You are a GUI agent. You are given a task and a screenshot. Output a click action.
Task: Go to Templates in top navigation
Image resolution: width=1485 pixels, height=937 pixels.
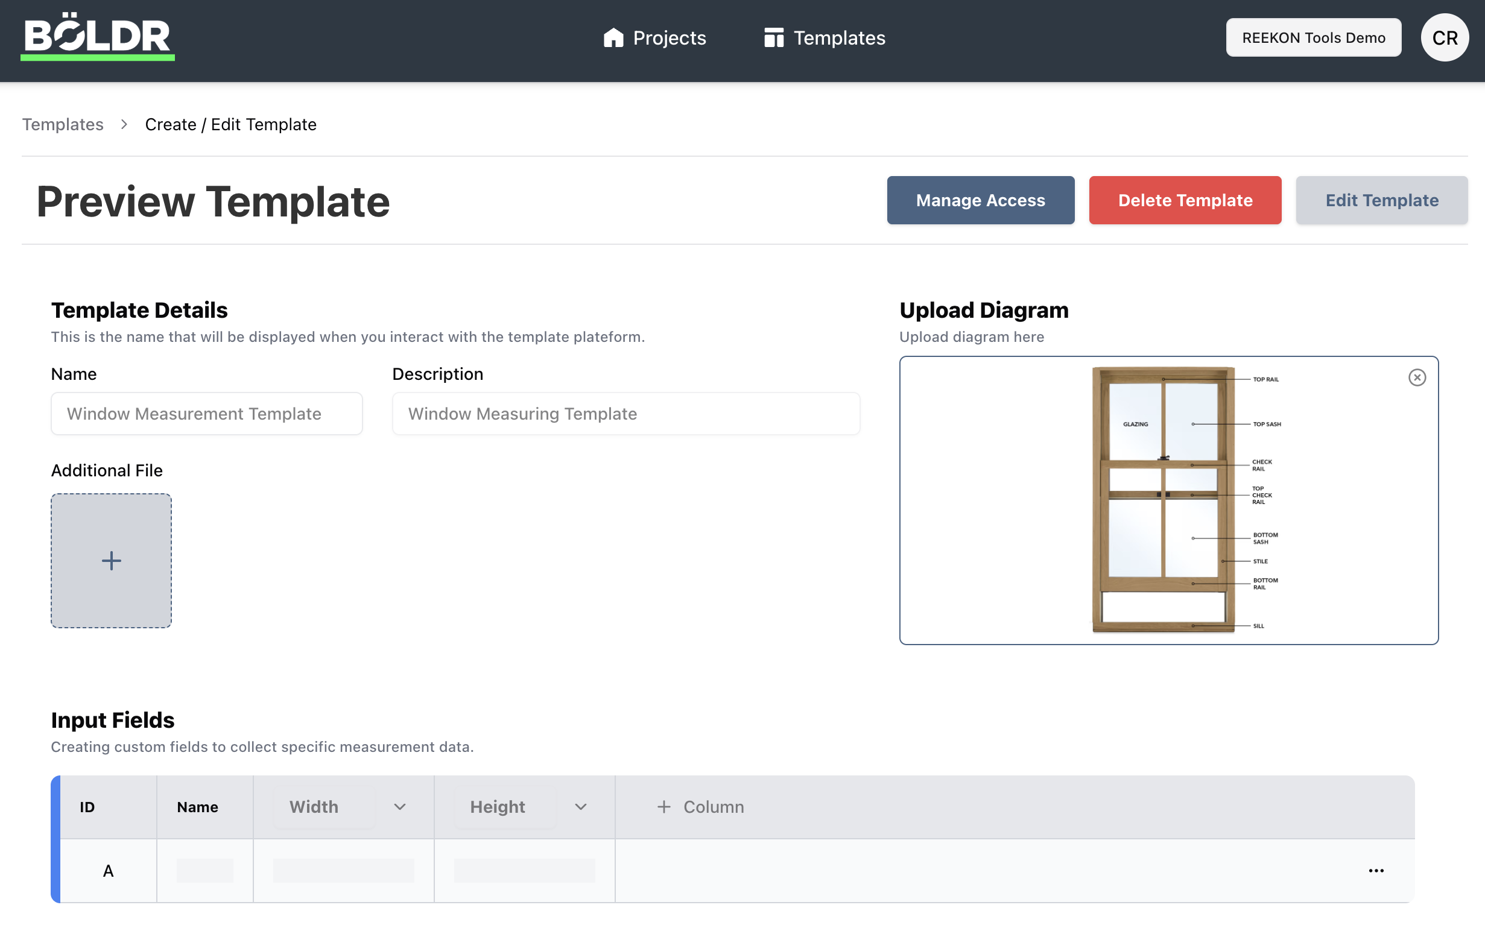point(825,37)
